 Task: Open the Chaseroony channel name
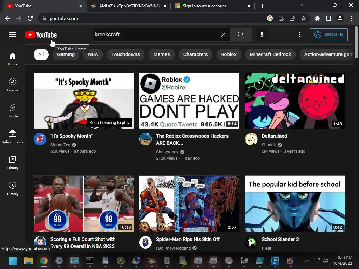click(167, 152)
